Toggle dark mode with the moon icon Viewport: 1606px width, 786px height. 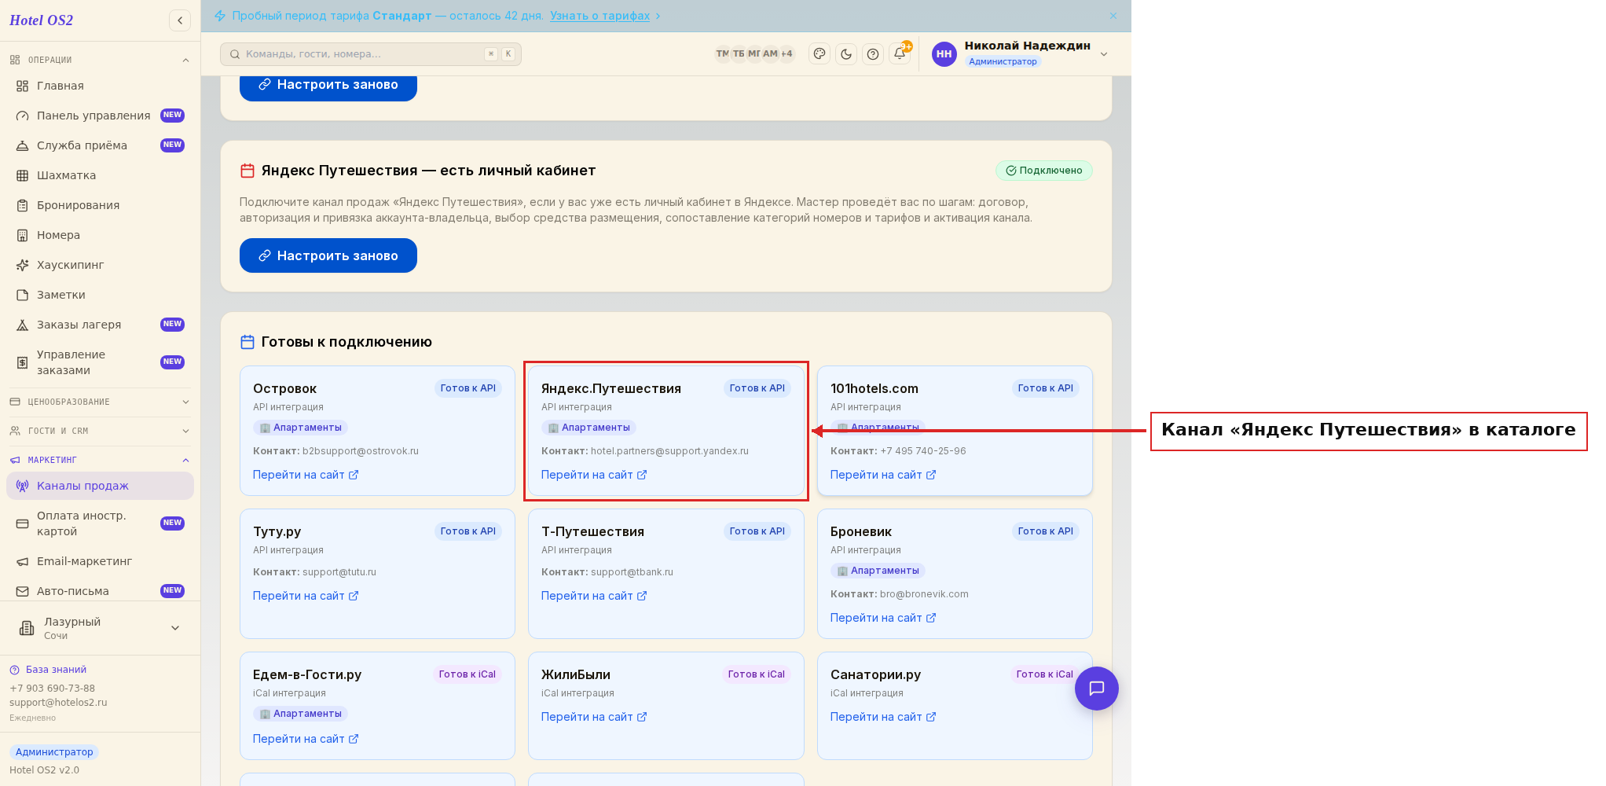[x=846, y=54]
